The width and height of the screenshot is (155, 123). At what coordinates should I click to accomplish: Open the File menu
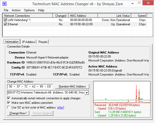tap(6, 10)
